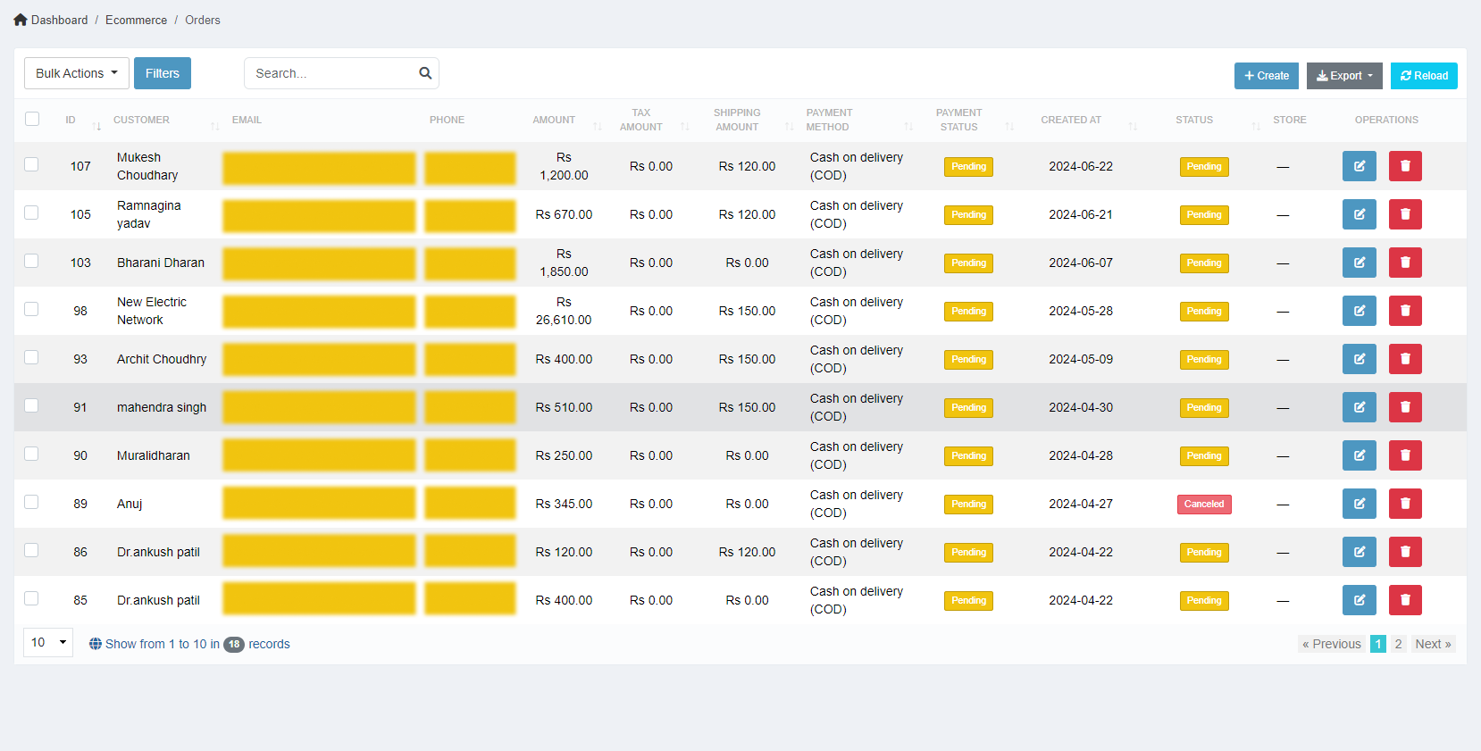
Task: Open the Filters panel
Action: (163, 73)
